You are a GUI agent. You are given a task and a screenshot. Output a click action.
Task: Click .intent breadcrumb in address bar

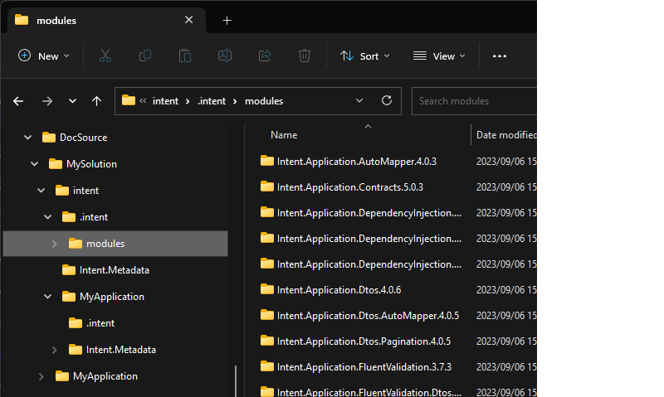212,101
